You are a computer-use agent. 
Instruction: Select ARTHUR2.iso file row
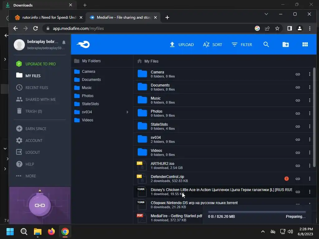tap(223, 166)
